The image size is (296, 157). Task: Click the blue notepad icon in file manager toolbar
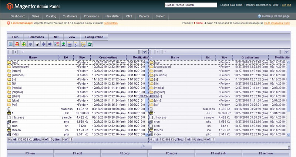click(x=11, y=44)
